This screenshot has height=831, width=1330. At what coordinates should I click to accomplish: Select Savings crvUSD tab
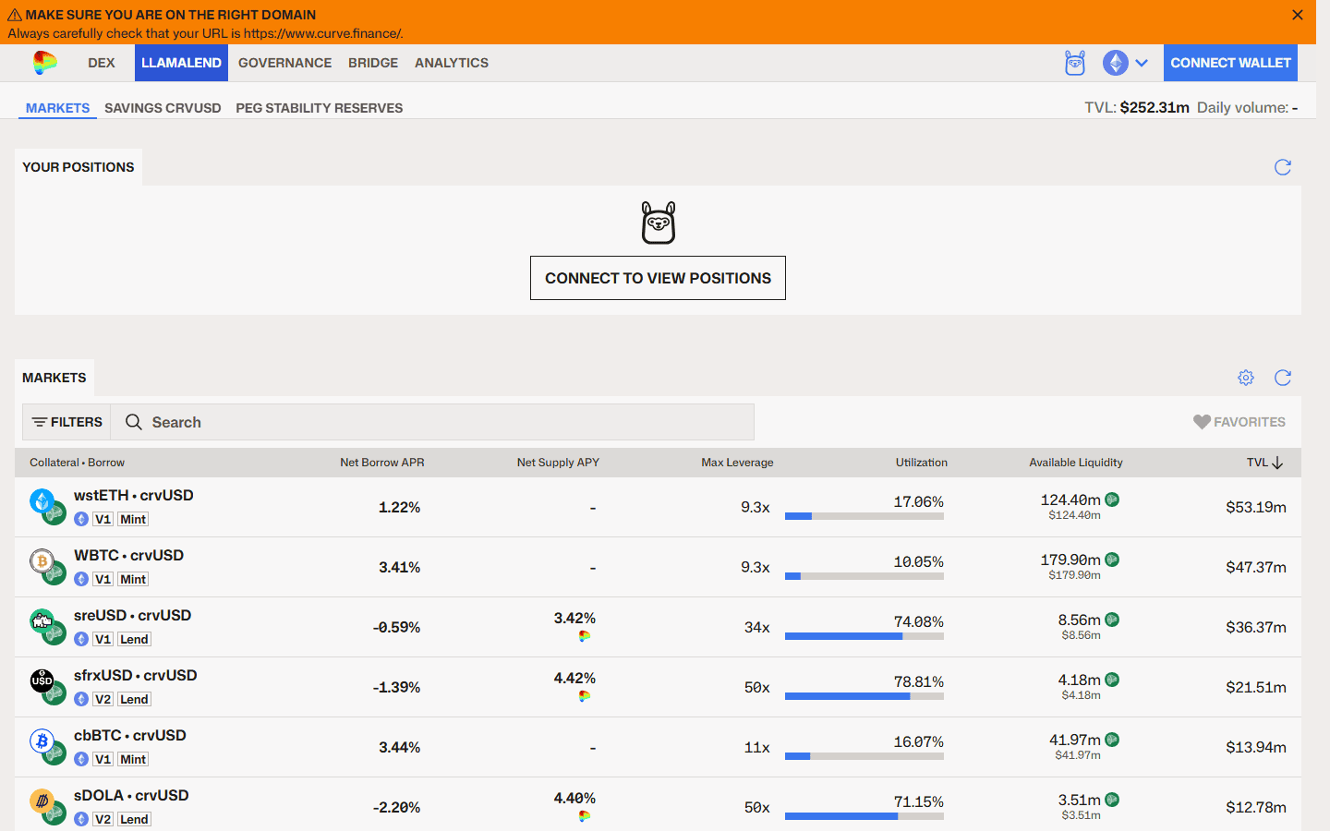(x=163, y=108)
